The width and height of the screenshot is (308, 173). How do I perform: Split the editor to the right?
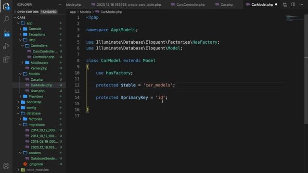click(293, 4)
